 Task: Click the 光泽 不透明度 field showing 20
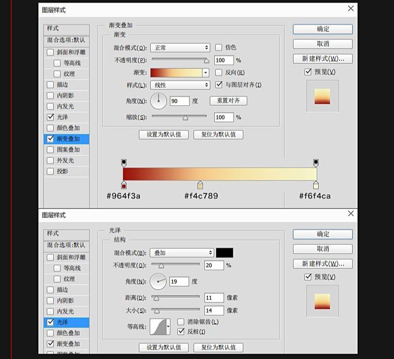(x=214, y=266)
